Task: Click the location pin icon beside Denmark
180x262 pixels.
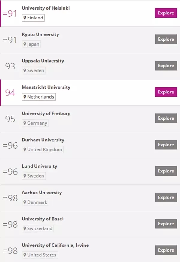Action: (x=25, y=202)
